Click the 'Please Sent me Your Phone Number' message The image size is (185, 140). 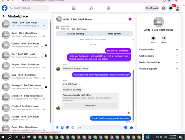click(101, 75)
